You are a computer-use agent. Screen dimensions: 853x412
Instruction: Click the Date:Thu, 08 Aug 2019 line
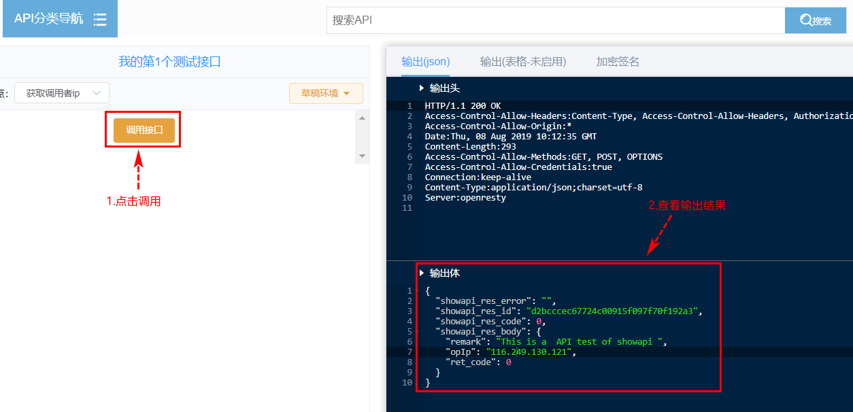pyautogui.click(x=511, y=137)
